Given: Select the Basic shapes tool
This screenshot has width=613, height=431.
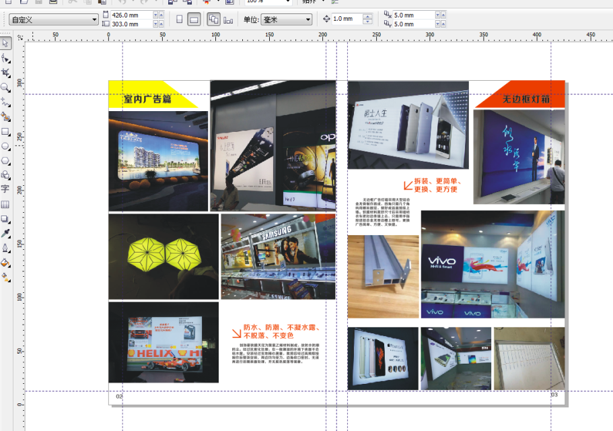Looking at the screenshot, I should point(5,175).
